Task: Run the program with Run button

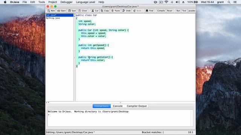Action: tap(178, 11)
